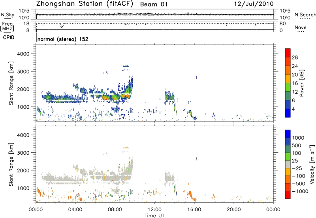
Task: Click the 'Velocity [m s-1]' colorbar title
Action: tap(312, 164)
